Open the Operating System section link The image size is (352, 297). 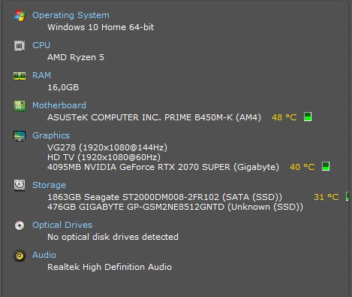click(71, 15)
